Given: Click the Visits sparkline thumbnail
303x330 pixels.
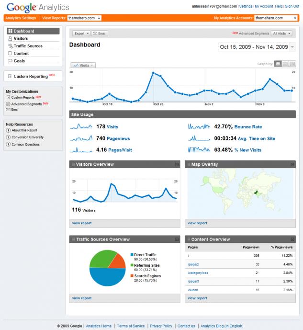Looking at the screenshot, I should 81,126.
